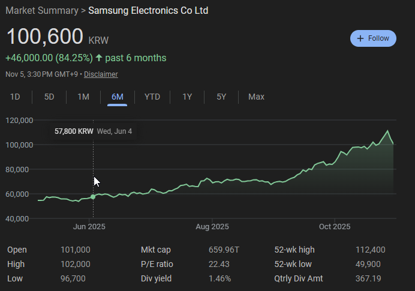This screenshot has height=291, width=415.
Task: Click the Mkt cap label
Action: [156, 250]
